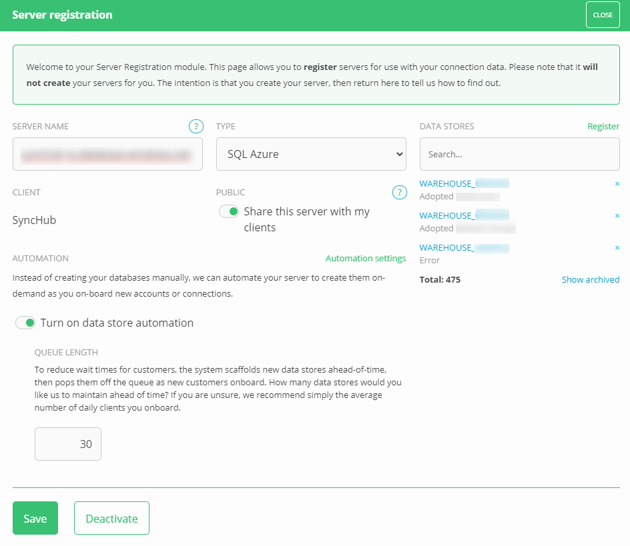The image size is (630, 546).
Task: Remove the WAREHOUSE data store with Error
Action: point(617,247)
